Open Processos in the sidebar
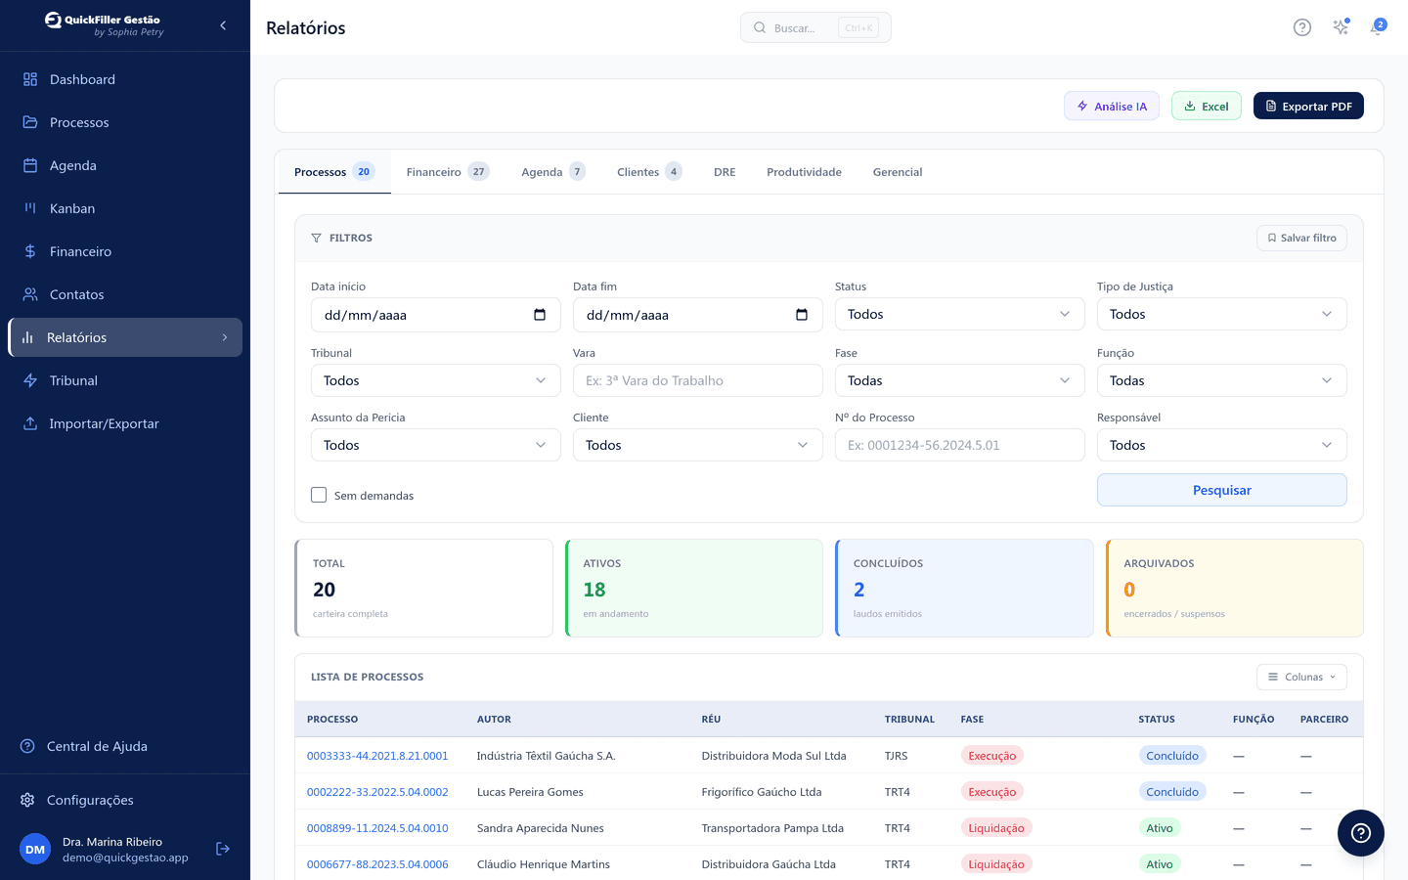The width and height of the screenshot is (1408, 880). click(x=125, y=122)
